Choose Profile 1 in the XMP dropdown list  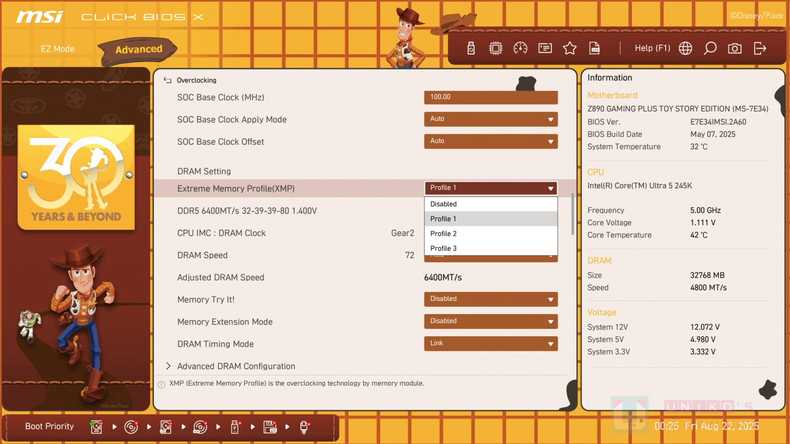(491, 219)
